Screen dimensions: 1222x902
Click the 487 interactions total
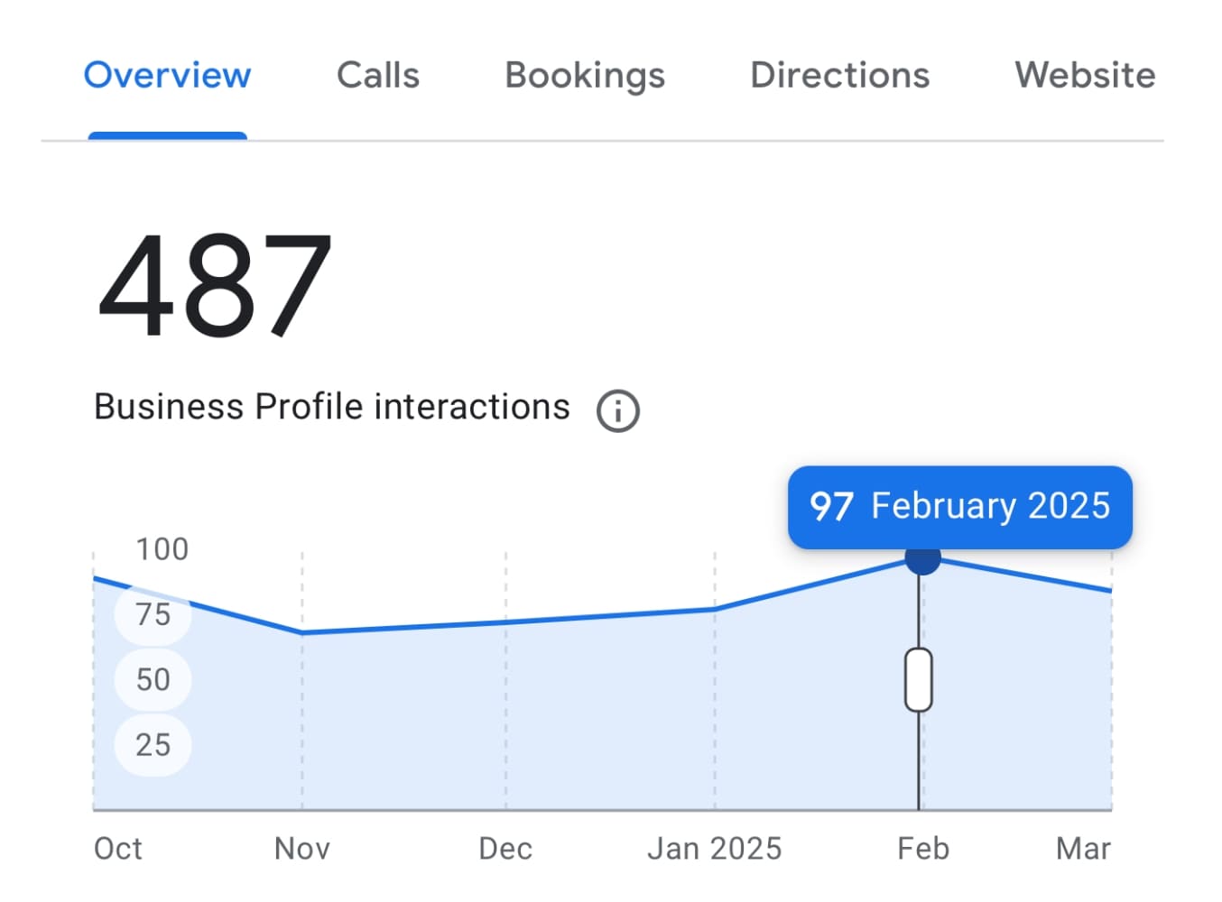click(x=215, y=282)
